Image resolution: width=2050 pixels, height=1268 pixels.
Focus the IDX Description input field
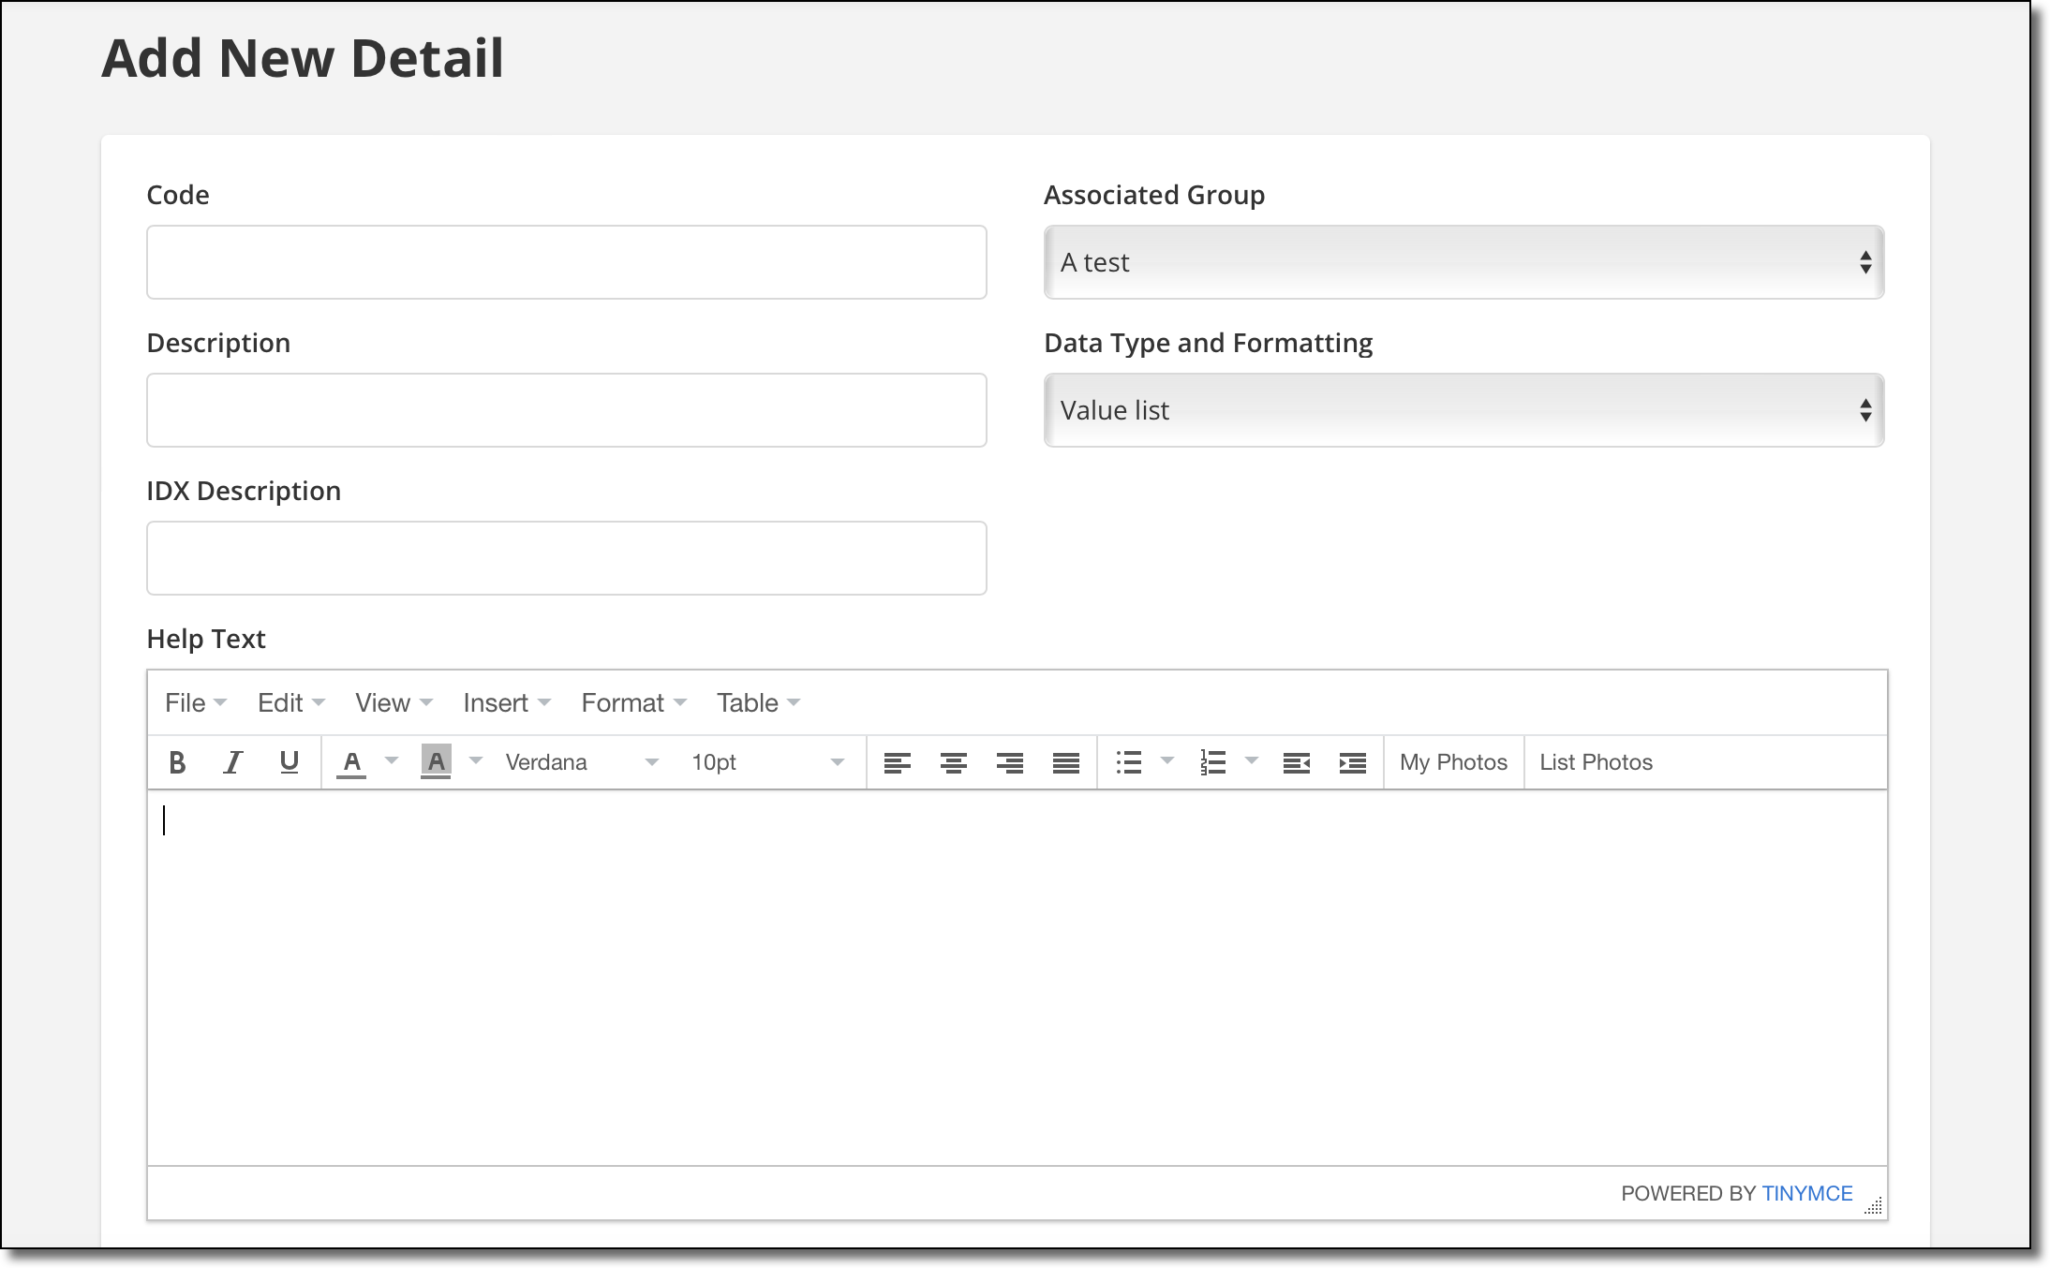click(567, 558)
